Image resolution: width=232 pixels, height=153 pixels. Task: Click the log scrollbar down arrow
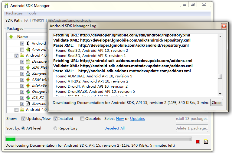220,94
